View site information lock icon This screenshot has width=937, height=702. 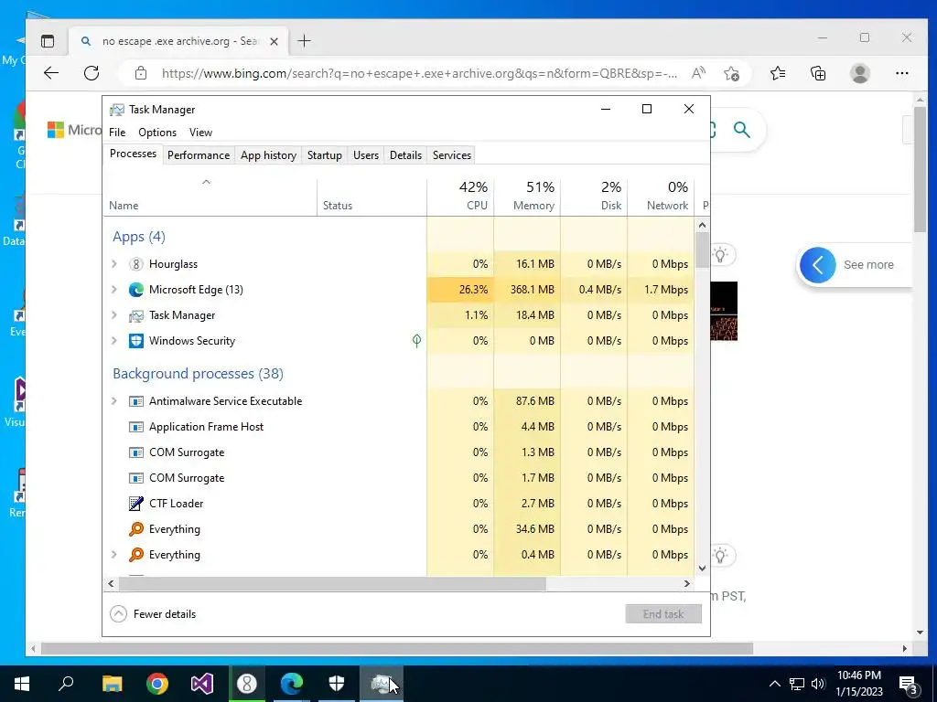(140, 73)
